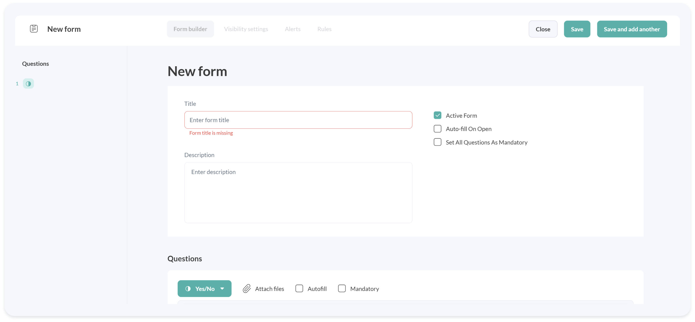Select question 1 Yes/No icon in sidebar
This screenshot has height=322, width=695.
tap(28, 83)
